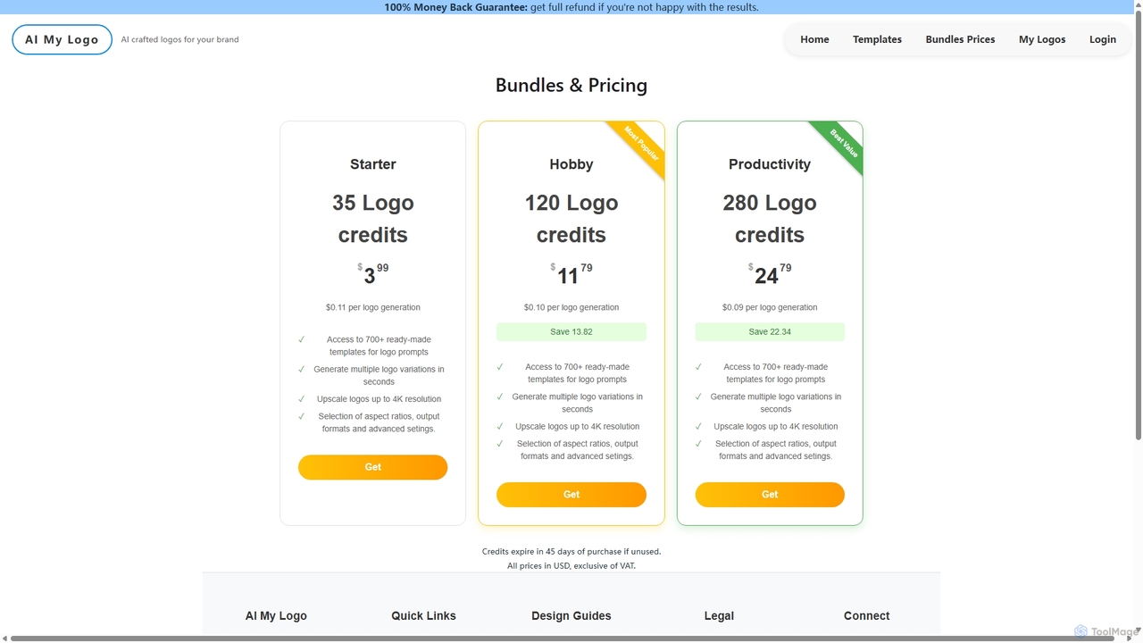The image size is (1143, 643).
Task: Click the Connect footer heading
Action: 866,616
